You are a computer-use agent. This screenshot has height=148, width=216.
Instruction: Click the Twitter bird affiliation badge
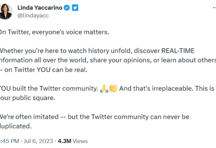(75, 8)
